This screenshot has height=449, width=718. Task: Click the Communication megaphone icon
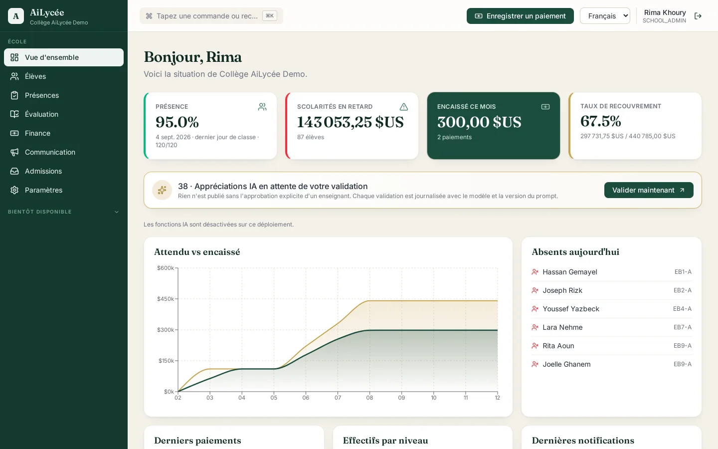[x=14, y=152]
